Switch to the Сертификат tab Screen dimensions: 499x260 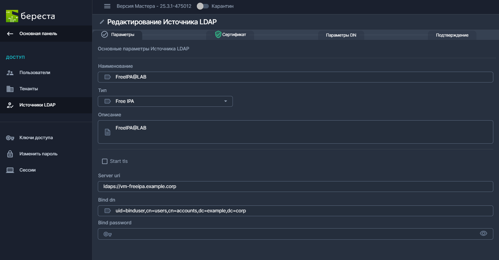coord(230,35)
